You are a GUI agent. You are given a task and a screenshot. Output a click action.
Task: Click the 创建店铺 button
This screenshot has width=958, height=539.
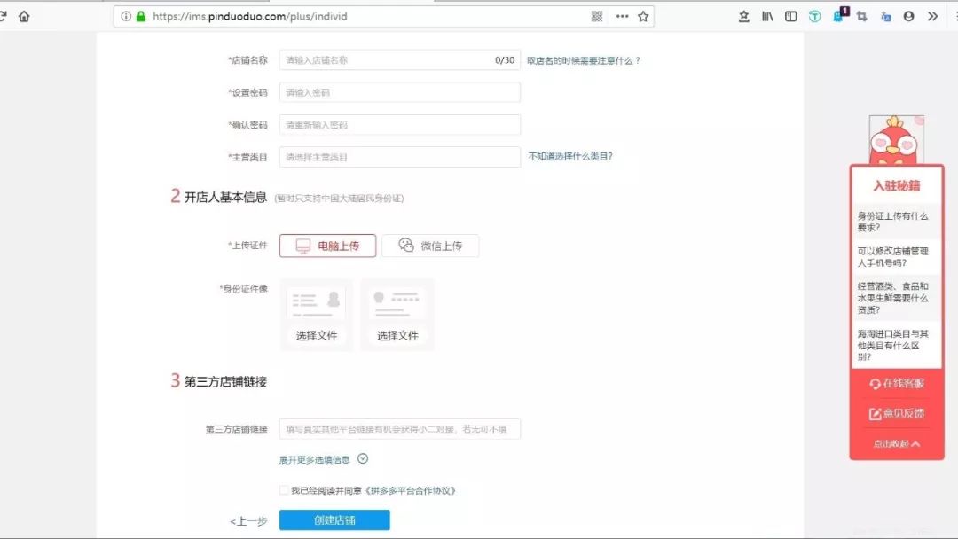[x=334, y=520]
